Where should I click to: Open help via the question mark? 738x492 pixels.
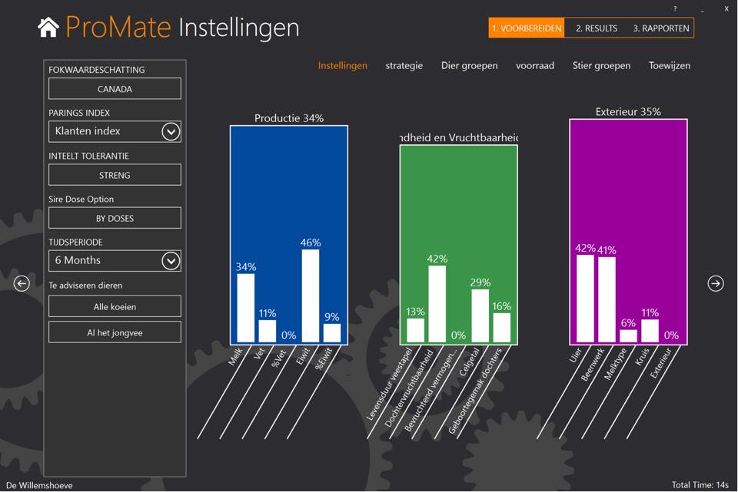click(x=675, y=8)
